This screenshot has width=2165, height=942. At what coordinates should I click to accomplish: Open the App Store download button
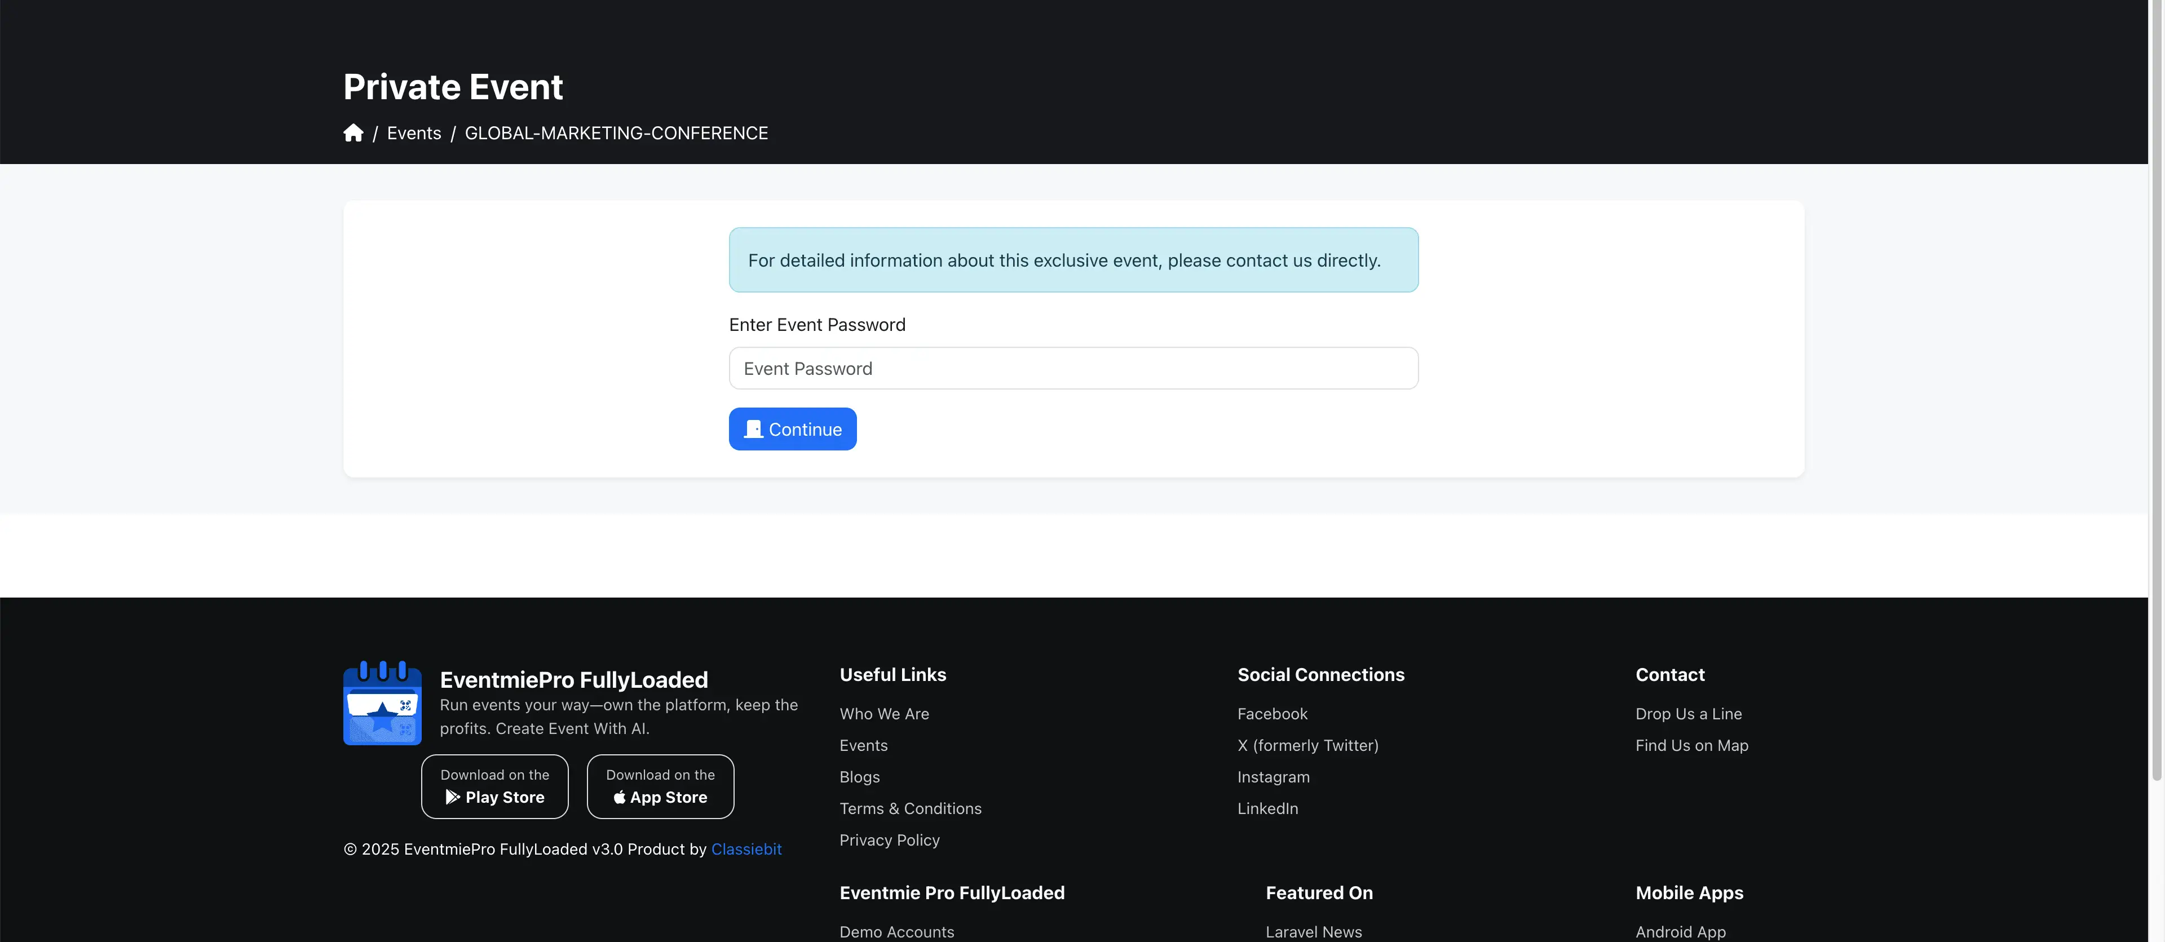point(660,786)
